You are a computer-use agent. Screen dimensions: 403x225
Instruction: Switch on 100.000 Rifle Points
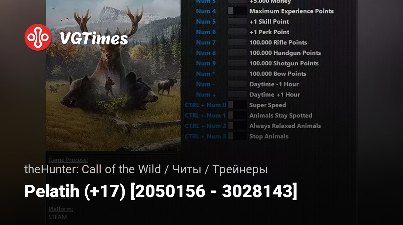pos(237,42)
